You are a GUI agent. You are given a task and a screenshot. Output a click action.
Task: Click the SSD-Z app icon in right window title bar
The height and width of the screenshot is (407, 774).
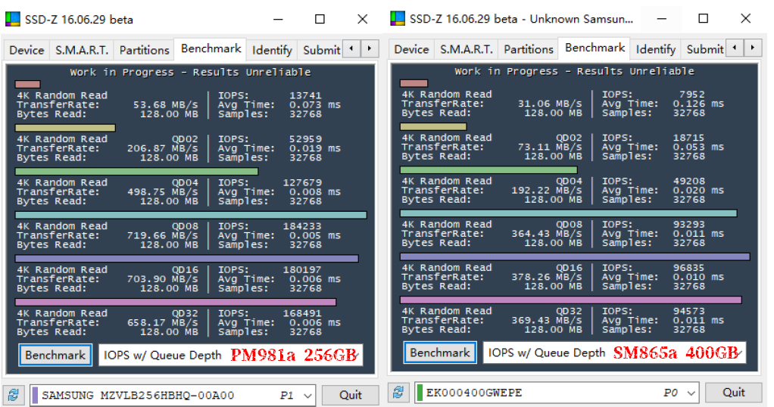pyautogui.click(x=397, y=19)
